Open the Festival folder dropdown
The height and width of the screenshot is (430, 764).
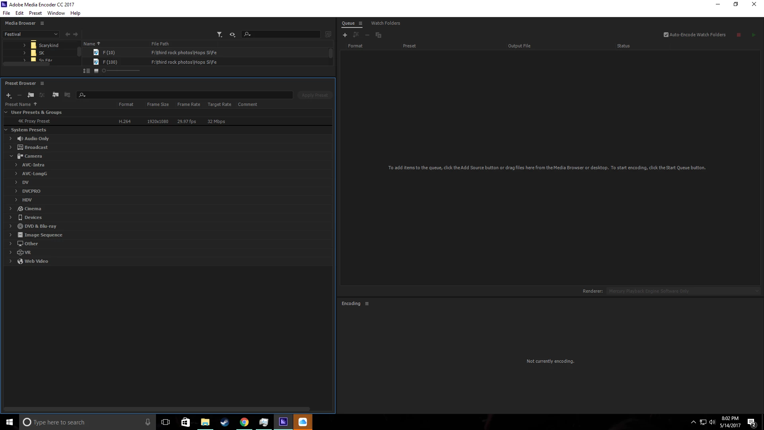31,34
